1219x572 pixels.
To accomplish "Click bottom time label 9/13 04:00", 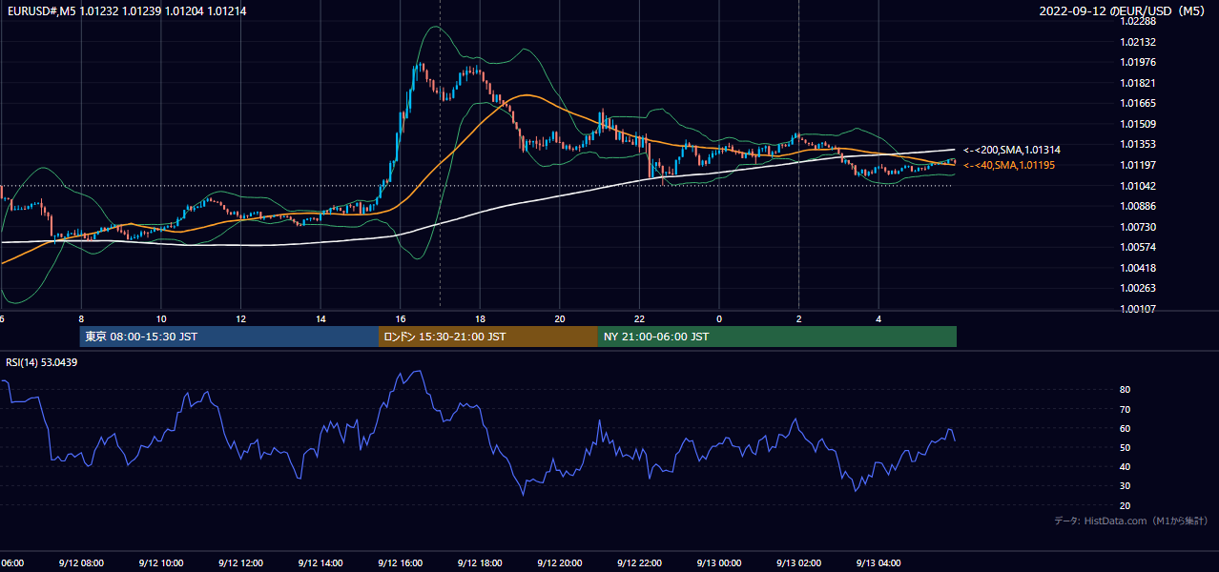I will pyautogui.click(x=878, y=563).
